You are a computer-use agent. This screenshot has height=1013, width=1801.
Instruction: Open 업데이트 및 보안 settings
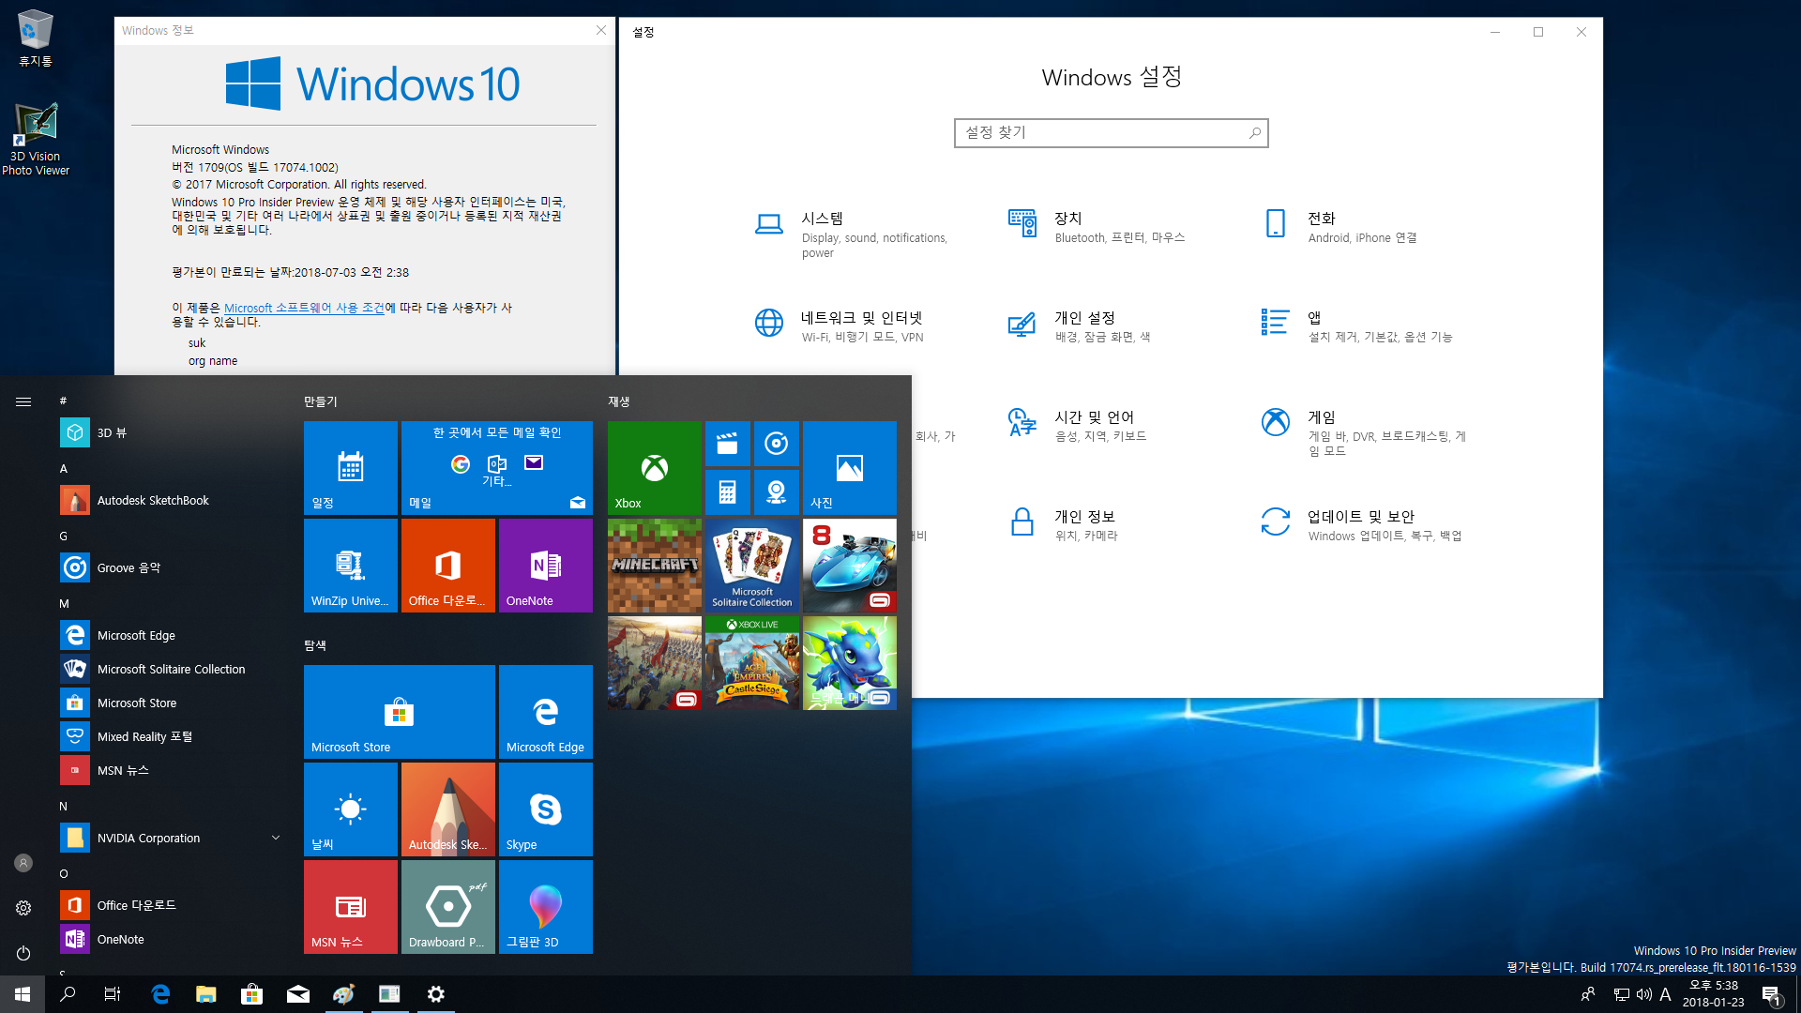point(1361,525)
